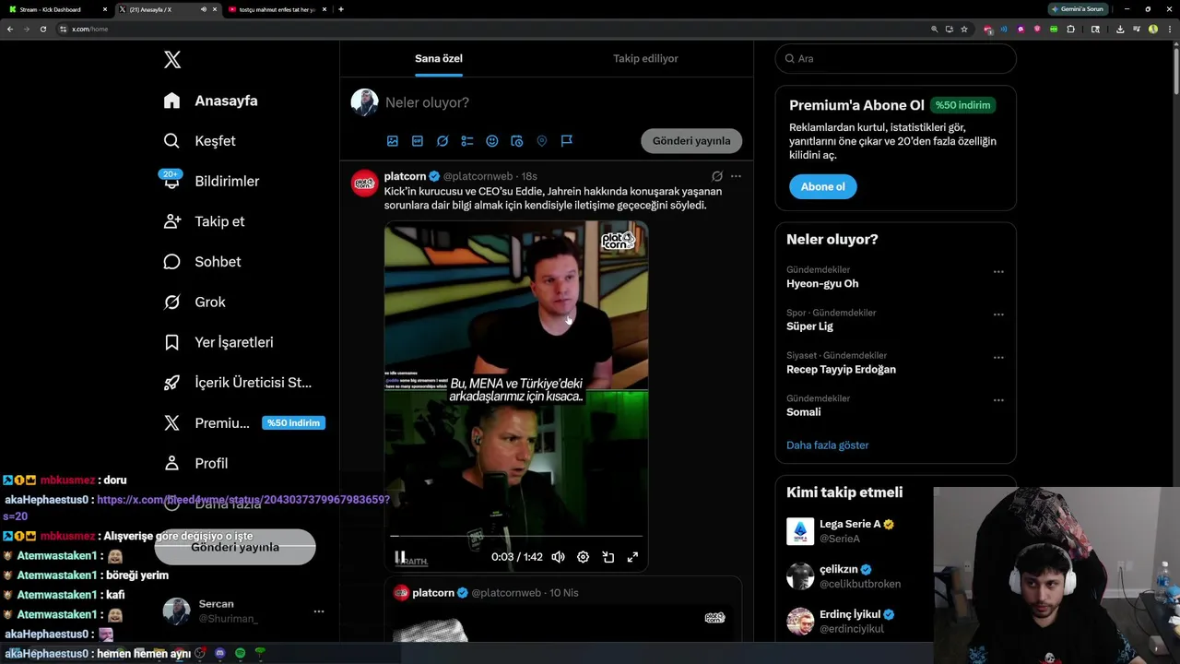Open Bildirimler notifications with 20+ badge
The image size is (1180, 664).
(211, 181)
